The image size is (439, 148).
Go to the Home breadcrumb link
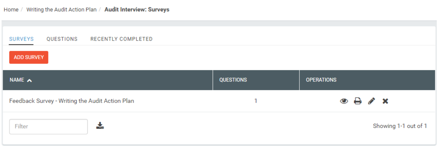pyautogui.click(x=11, y=9)
